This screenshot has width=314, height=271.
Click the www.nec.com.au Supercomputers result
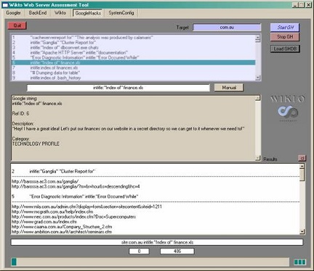tap(73, 217)
